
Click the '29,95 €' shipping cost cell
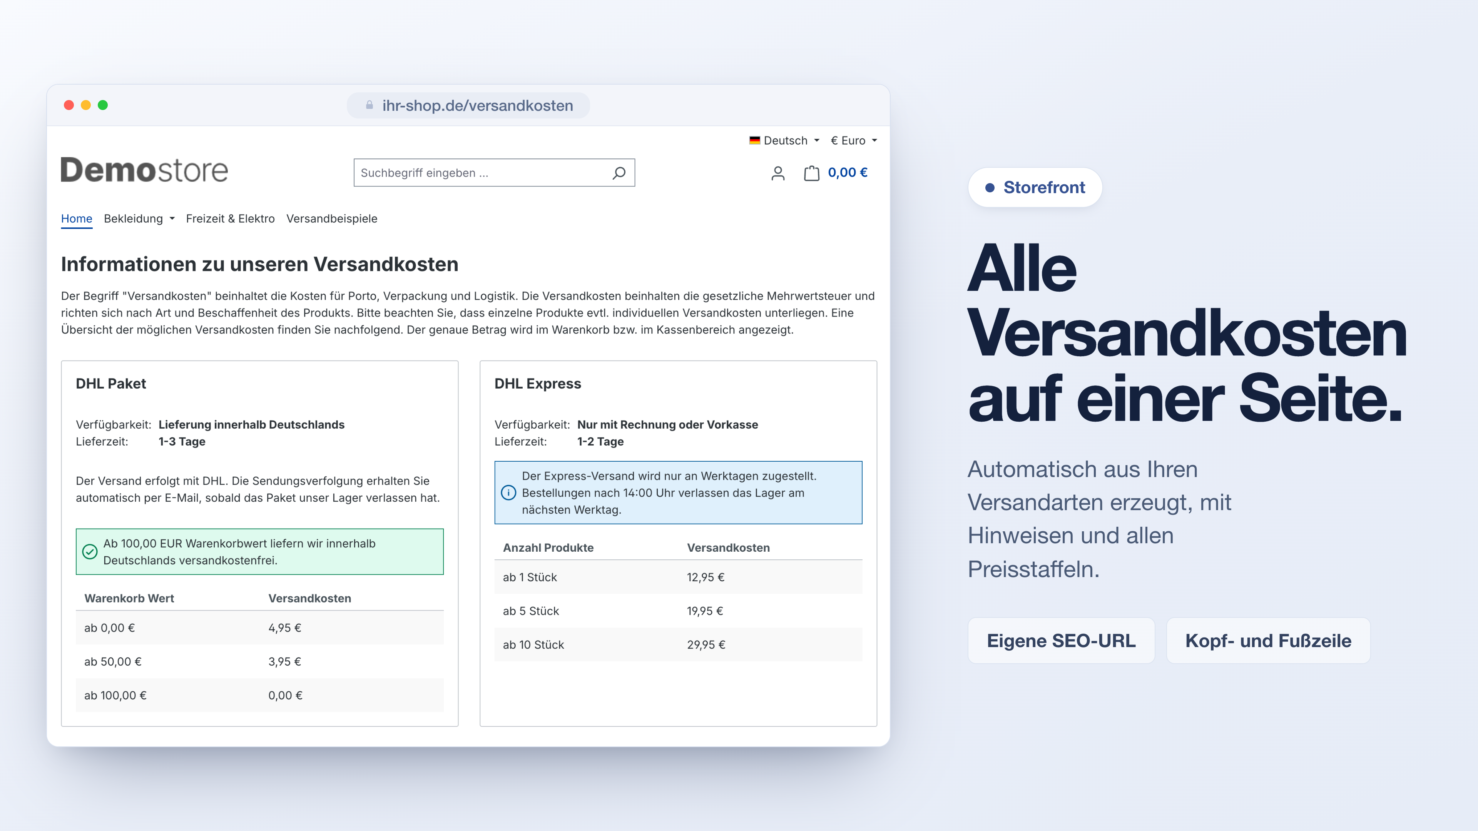706,645
